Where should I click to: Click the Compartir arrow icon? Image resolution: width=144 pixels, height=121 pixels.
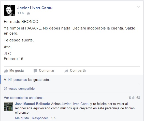pyautogui.click(x=66, y=71)
